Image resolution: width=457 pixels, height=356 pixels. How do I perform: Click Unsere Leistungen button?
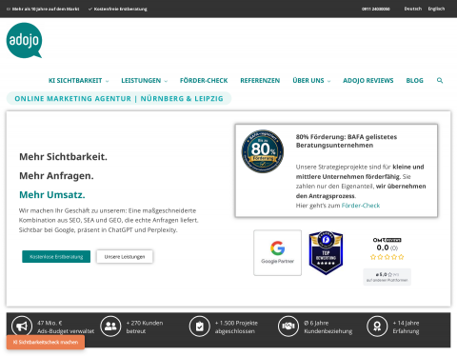point(125,257)
